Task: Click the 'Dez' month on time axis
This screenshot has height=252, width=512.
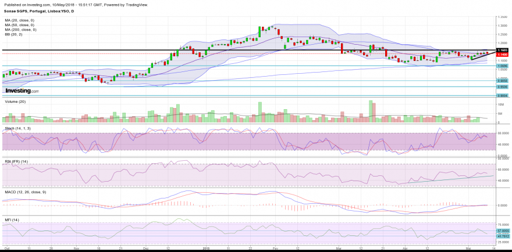Action: tap(145, 248)
